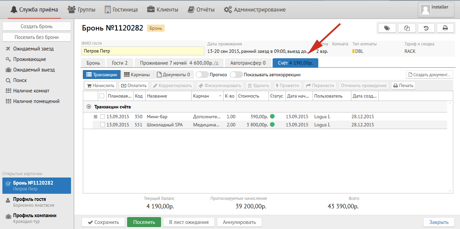Viewport: 460px width, 229px height.
Task: Click the printer icon at top right
Action: coord(445,28)
